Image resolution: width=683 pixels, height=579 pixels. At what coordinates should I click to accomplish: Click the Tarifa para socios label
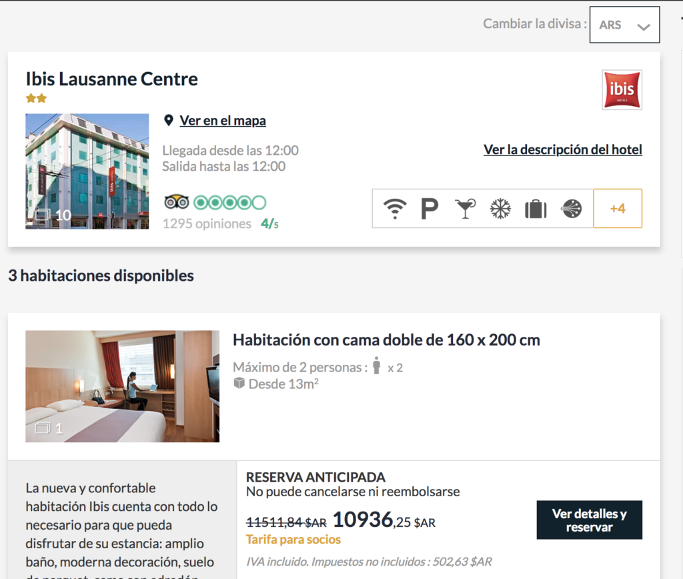(293, 540)
